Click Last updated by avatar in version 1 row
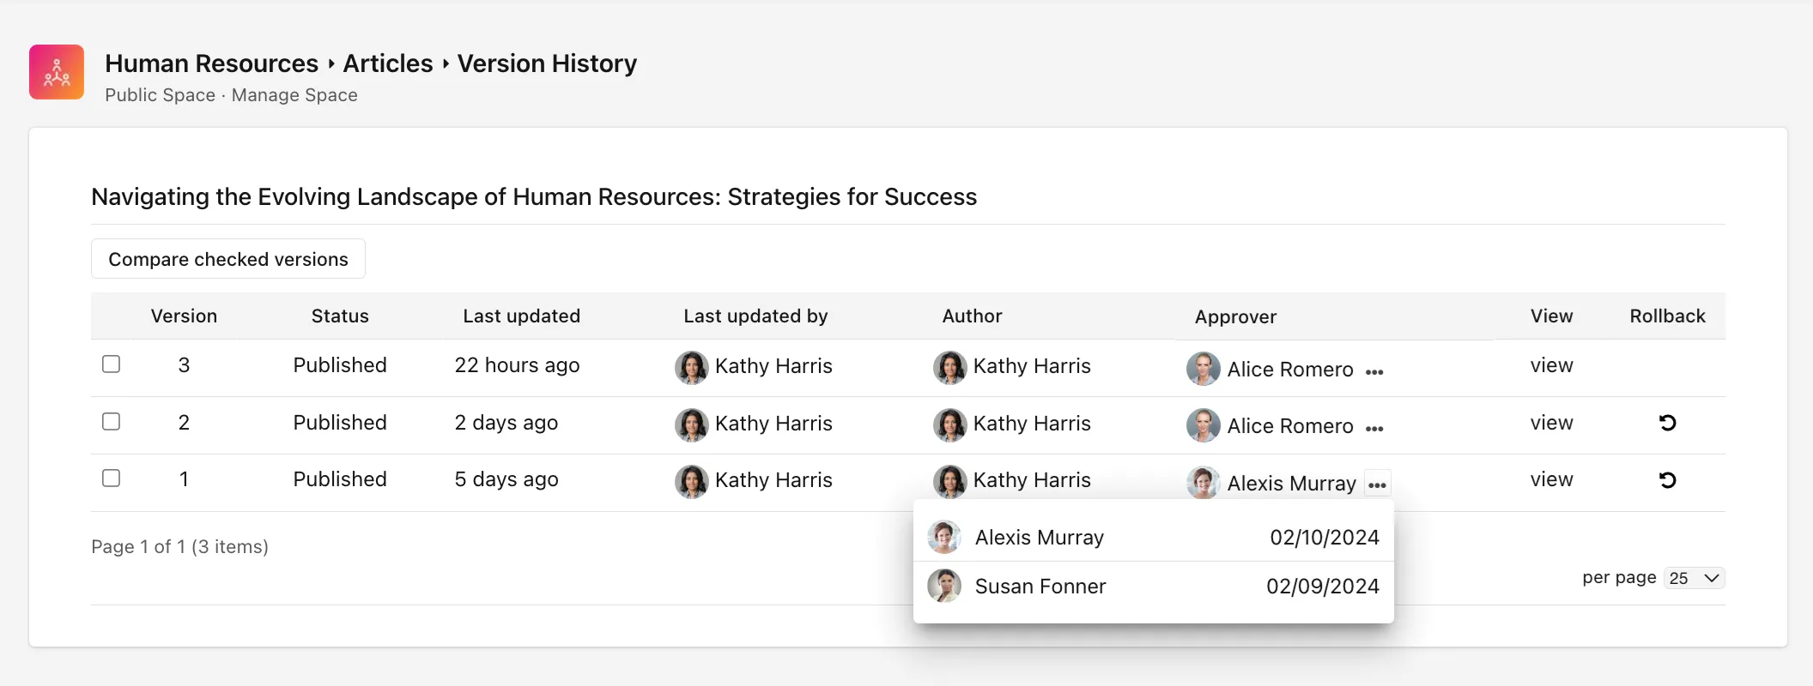 click(691, 481)
